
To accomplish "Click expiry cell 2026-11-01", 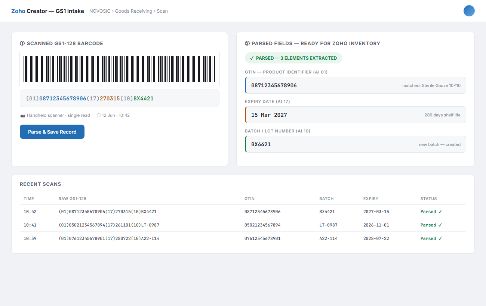I will [376, 225].
